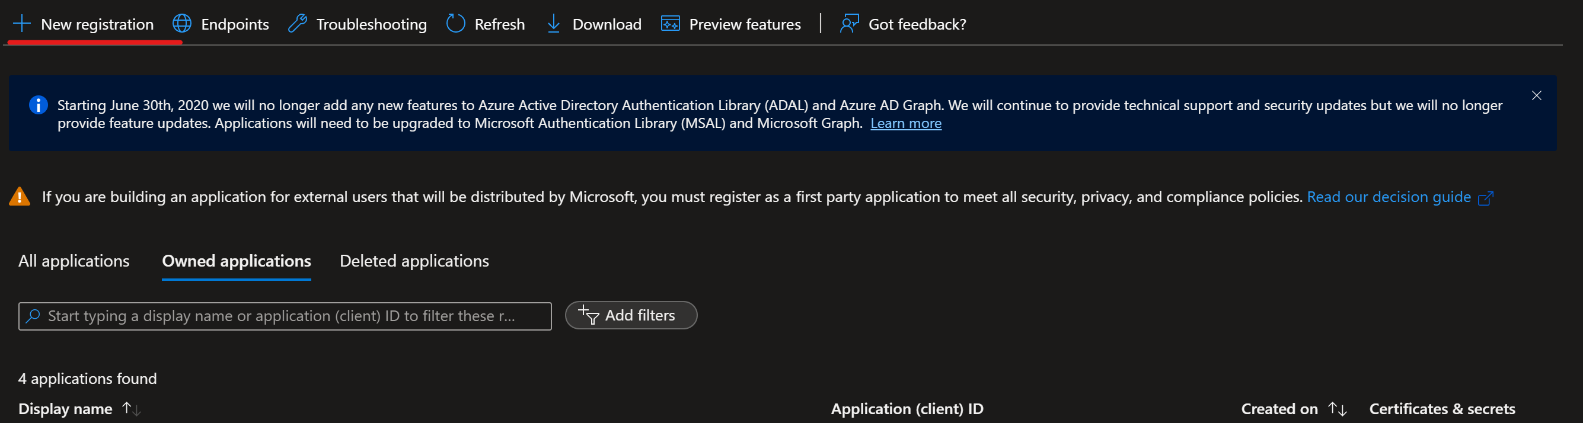The image size is (1583, 423).
Task: Open the Learn more link
Action: [x=905, y=123]
